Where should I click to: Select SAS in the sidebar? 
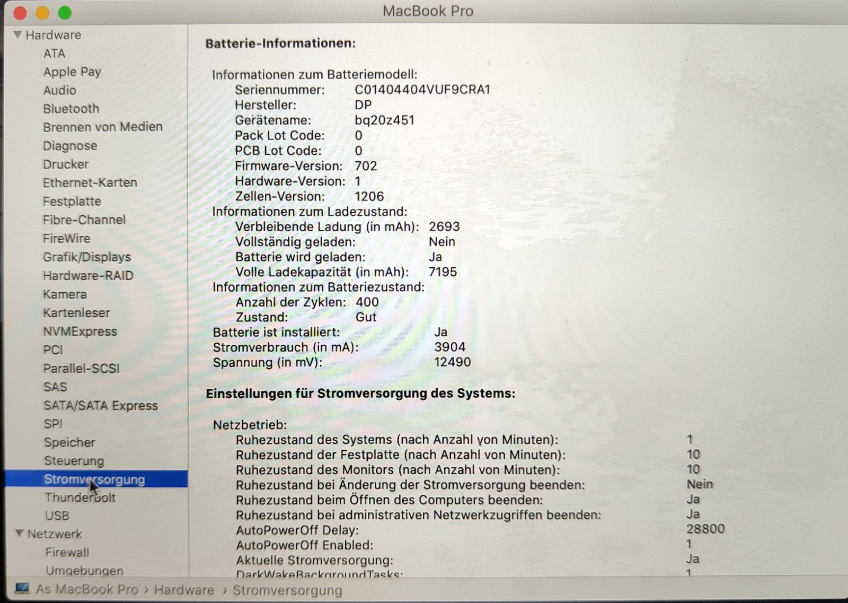(x=55, y=387)
